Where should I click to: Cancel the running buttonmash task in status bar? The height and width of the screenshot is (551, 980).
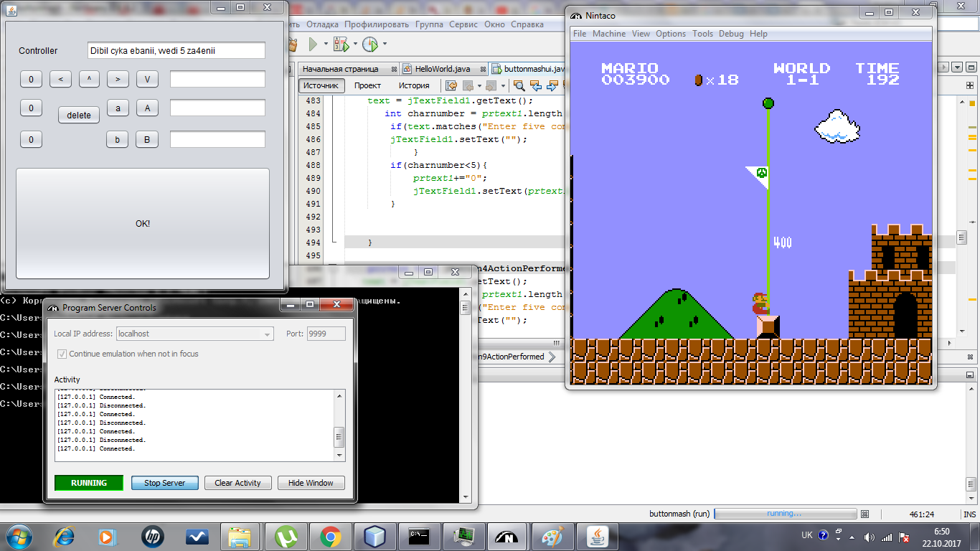[864, 514]
